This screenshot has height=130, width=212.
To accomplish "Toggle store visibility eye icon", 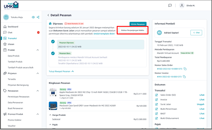I will coord(33,17).
